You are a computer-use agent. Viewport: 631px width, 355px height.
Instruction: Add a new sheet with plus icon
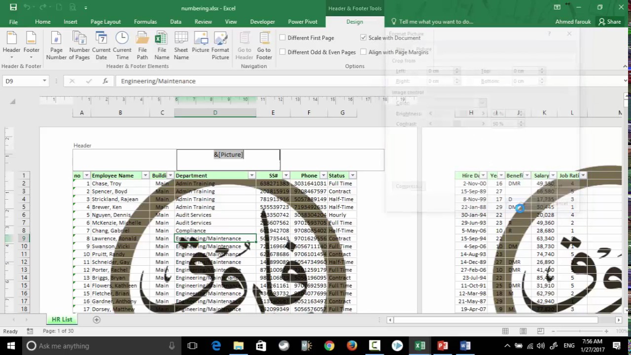point(97,319)
